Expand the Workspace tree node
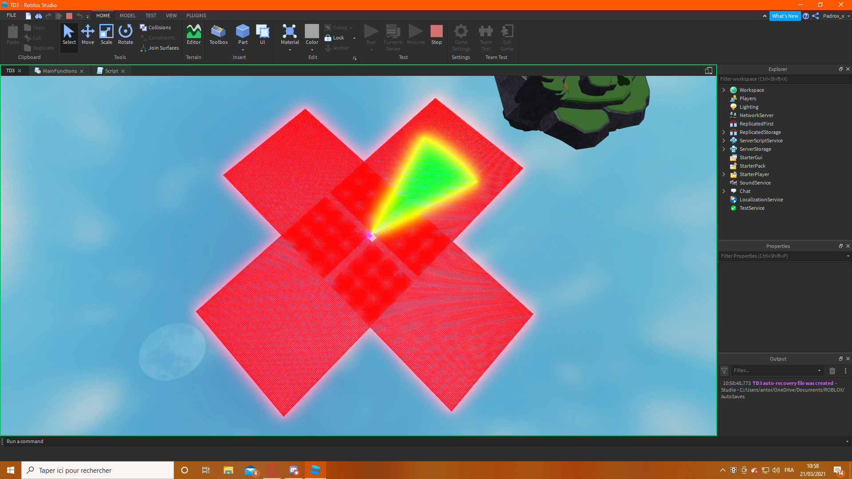The width and height of the screenshot is (852, 479). click(x=724, y=90)
